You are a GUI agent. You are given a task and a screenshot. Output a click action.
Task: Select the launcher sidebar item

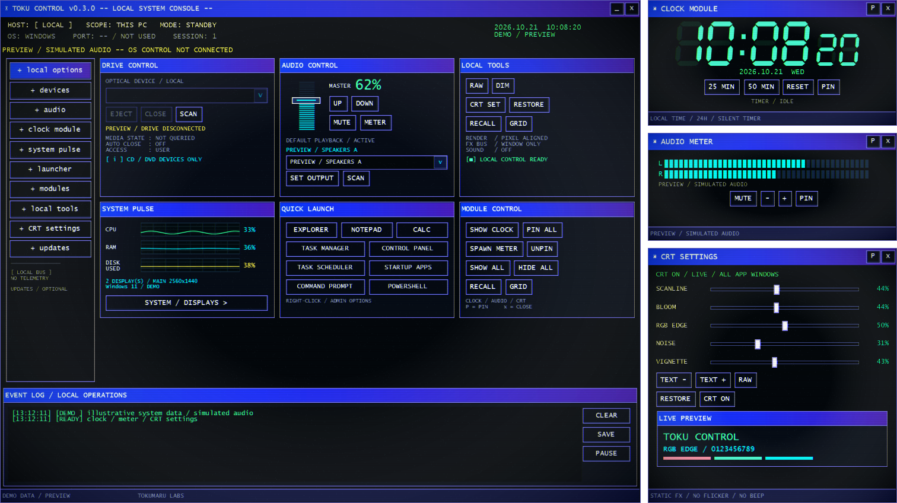(x=50, y=169)
